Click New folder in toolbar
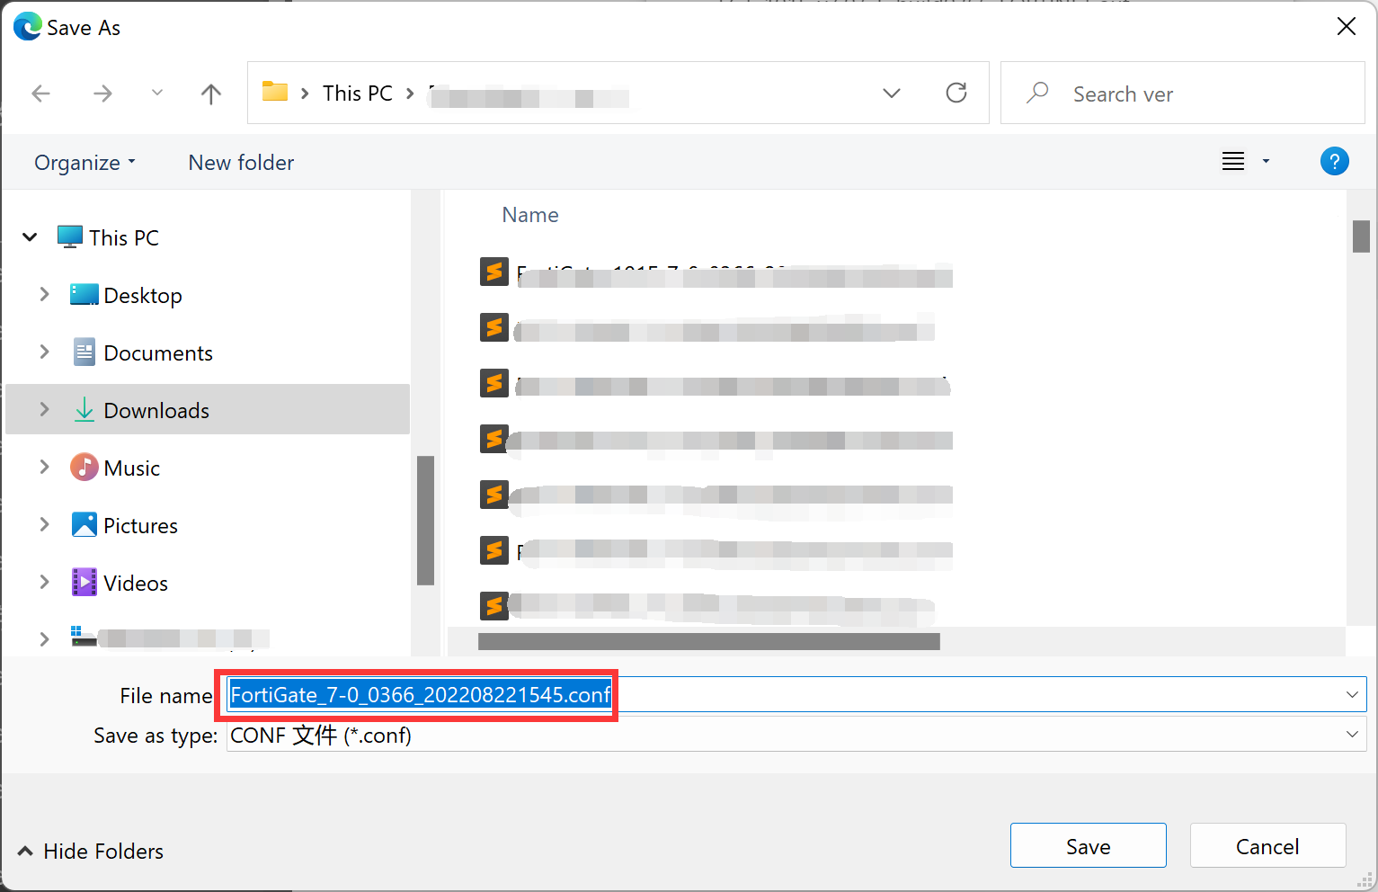 point(241,163)
